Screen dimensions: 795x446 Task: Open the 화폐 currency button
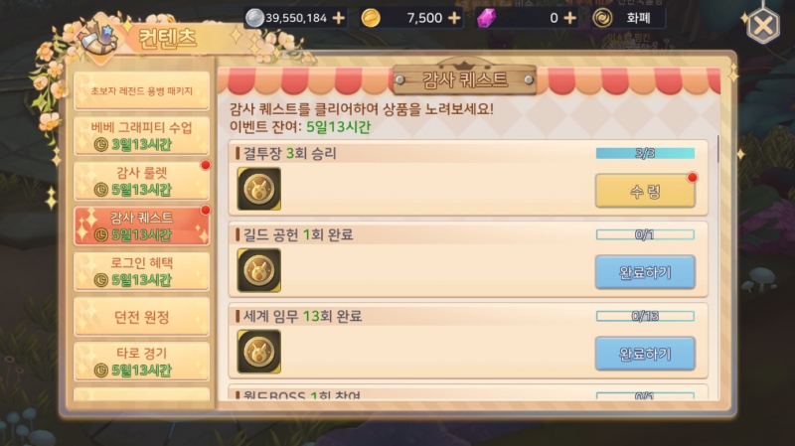[x=628, y=18]
